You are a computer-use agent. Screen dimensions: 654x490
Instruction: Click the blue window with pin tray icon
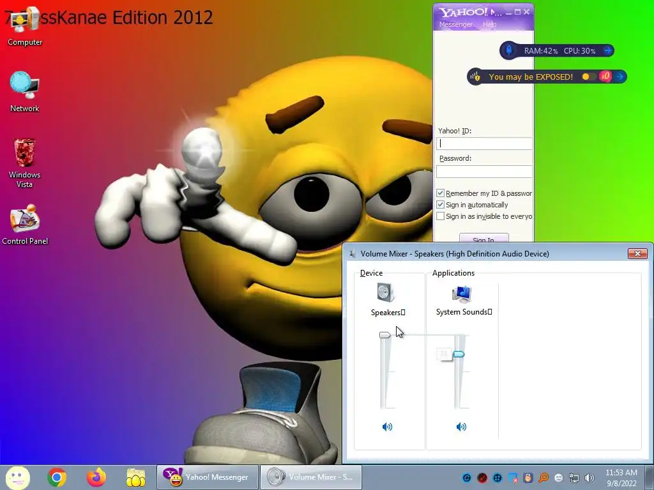(x=513, y=478)
